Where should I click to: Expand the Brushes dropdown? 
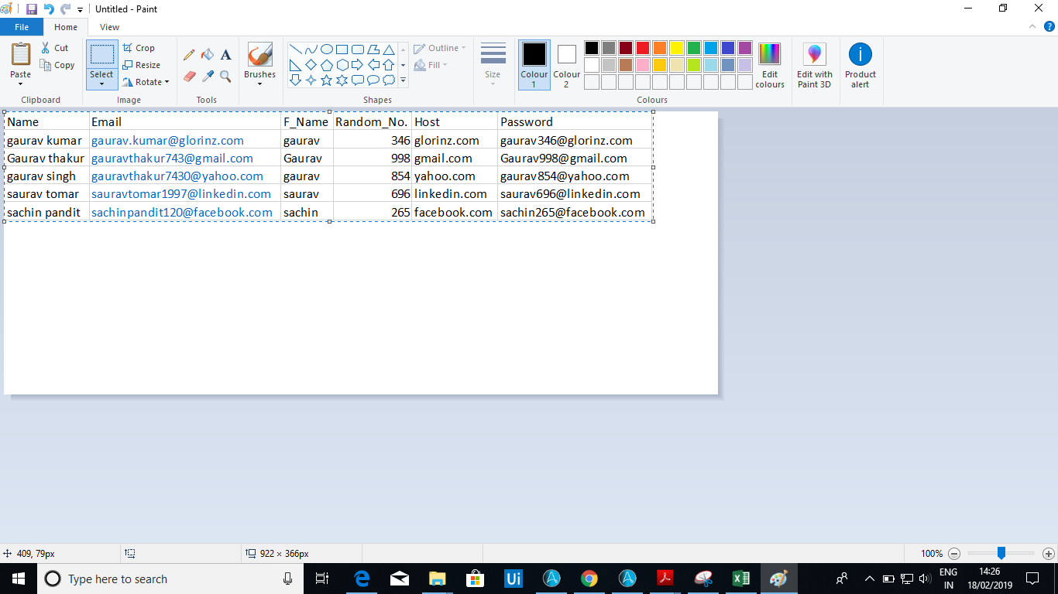259,84
